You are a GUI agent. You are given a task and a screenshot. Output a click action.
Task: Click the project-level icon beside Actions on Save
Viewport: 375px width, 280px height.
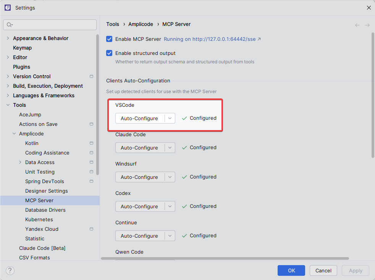pyautogui.click(x=91, y=124)
